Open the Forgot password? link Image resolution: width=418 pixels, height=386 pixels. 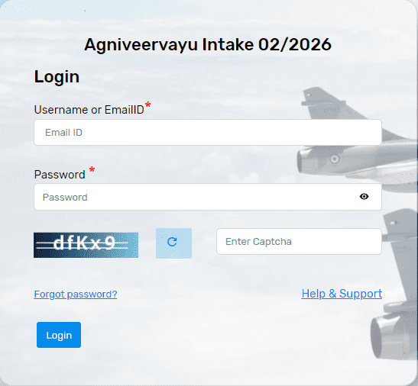click(x=76, y=294)
